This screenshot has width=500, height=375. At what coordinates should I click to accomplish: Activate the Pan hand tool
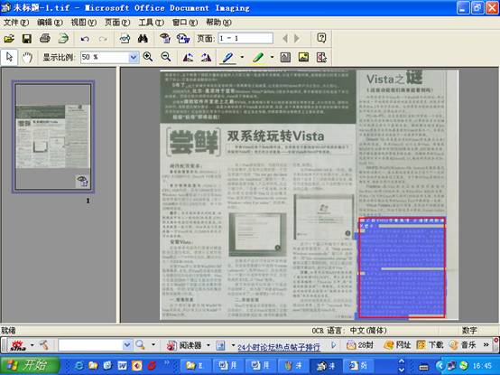(27, 58)
